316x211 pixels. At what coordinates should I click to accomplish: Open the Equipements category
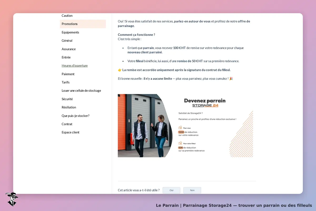pos(70,32)
